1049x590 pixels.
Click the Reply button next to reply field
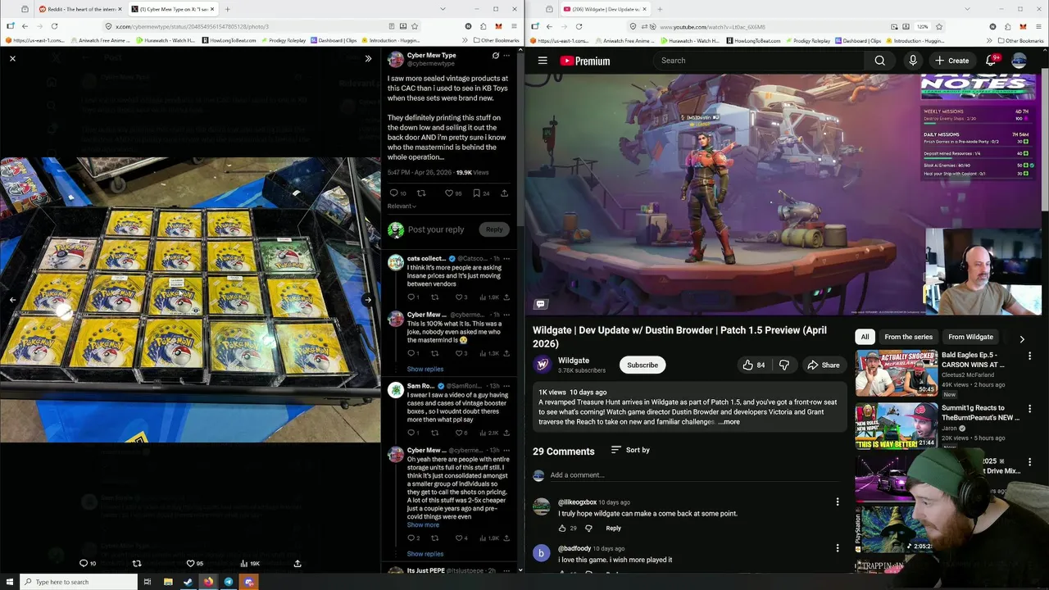click(x=493, y=229)
